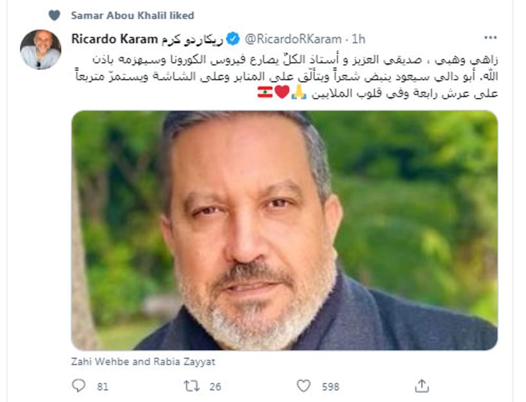The height and width of the screenshot is (402, 526).
Task: Click the red heart emoji in tweet
Action: [282, 92]
